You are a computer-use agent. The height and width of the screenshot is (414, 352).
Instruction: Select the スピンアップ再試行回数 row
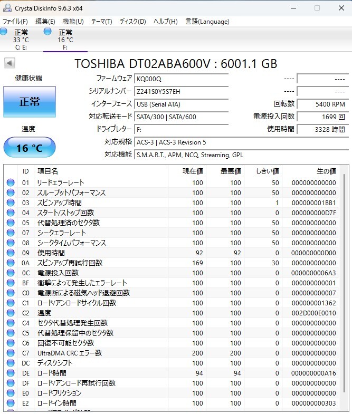coord(172,263)
